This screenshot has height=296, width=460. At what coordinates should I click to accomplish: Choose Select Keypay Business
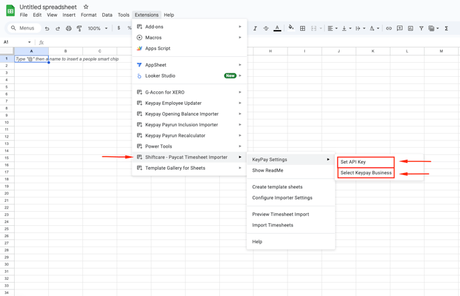[x=366, y=173]
